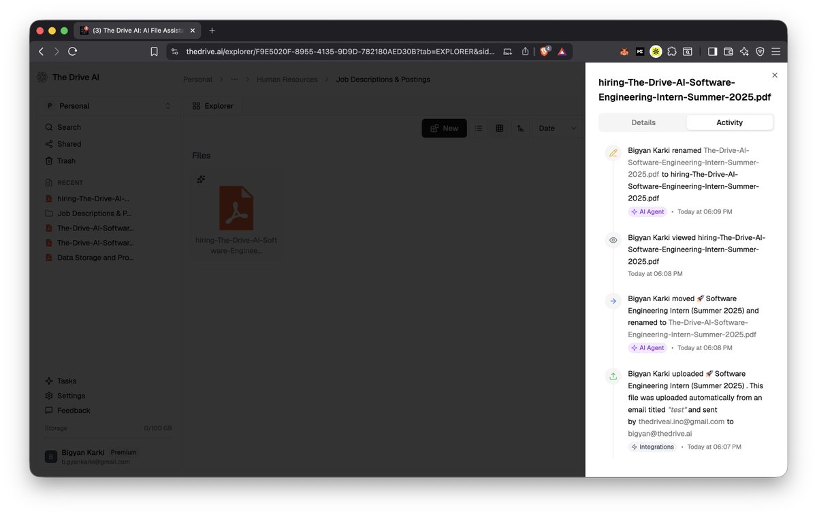Viewport: 817px width, 516px height.
Task: Bookmark this page
Action: [155, 52]
